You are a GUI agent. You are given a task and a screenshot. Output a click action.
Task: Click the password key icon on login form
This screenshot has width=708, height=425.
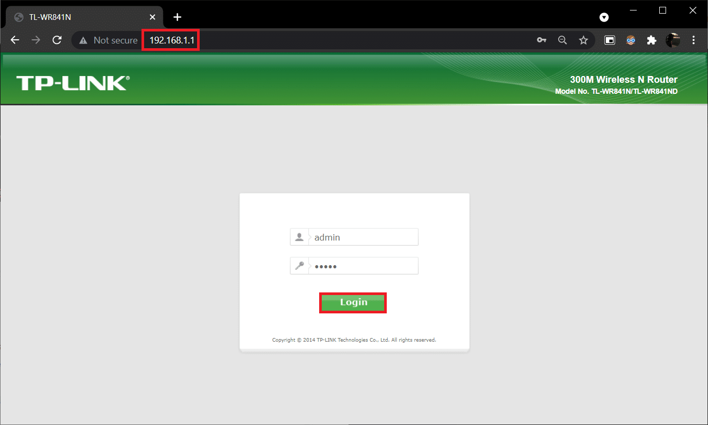(299, 266)
